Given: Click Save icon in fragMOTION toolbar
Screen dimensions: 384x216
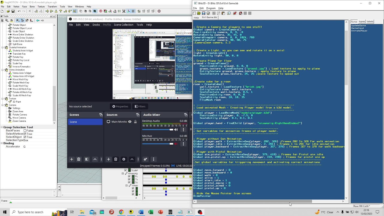Looking at the screenshot, I should (13, 11).
